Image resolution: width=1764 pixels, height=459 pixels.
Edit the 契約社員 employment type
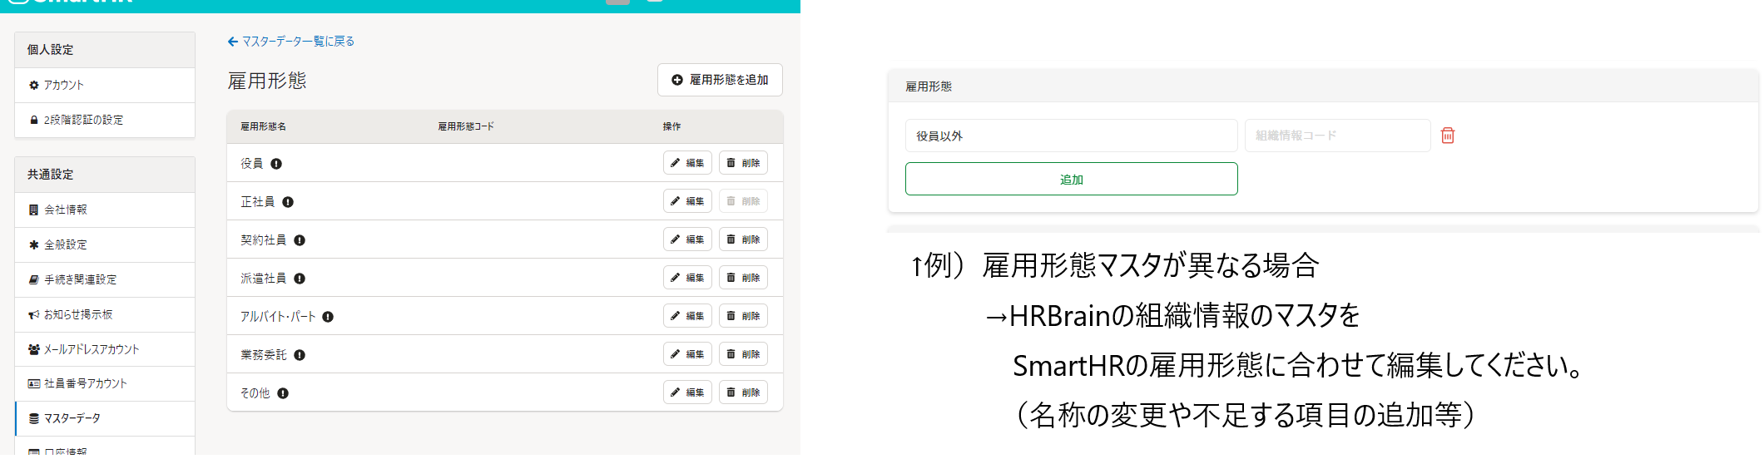(x=687, y=239)
